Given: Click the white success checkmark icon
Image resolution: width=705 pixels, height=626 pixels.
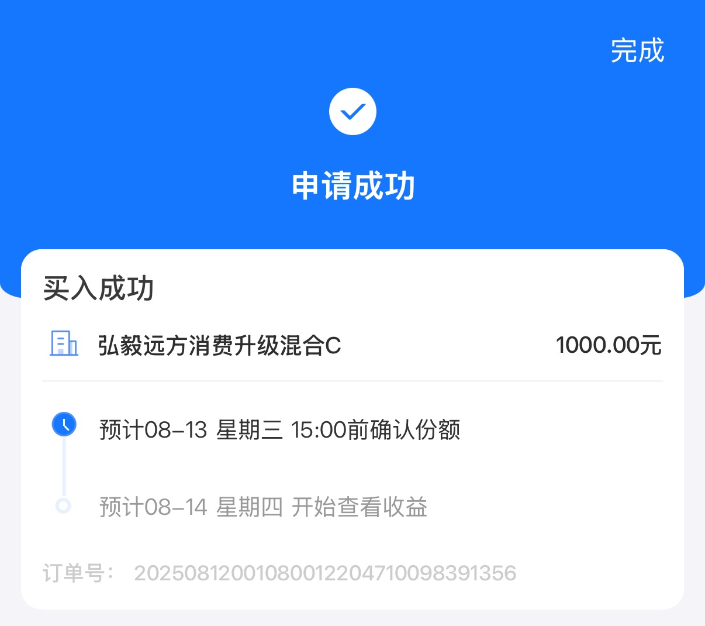Looking at the screenshot, I should click(x=352, y=112).
